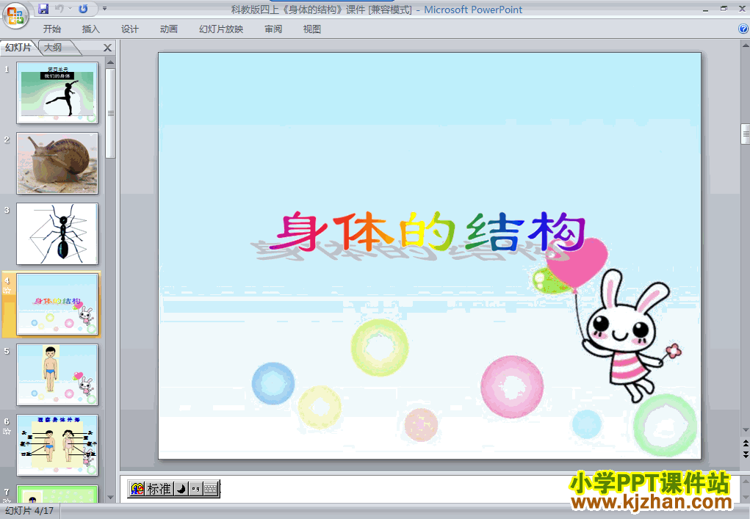The width and height of the screenshot is (750, 519).
Task: Click thumbnail pane scroll down arrow
Action: pyautogui.click(x=110, y=498)
